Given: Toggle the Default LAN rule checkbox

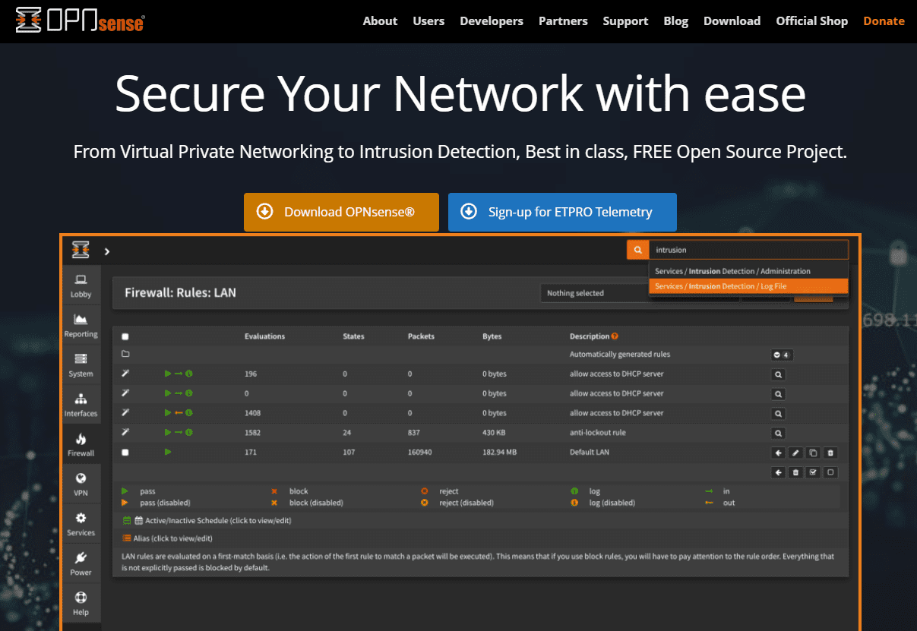Looking at the screenshot, I should click(x=125, y=453).
